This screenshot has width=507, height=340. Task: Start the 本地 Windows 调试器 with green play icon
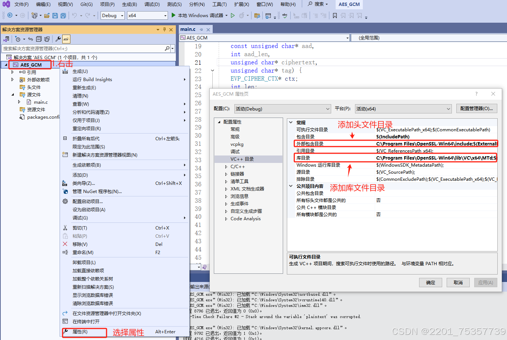173,15
